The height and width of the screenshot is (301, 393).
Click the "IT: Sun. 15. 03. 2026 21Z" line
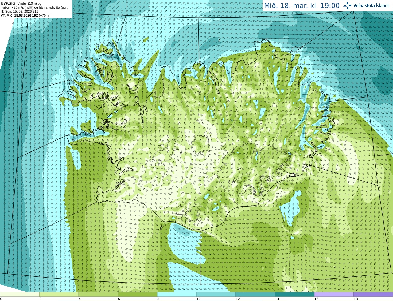click(x=19, y=11)
